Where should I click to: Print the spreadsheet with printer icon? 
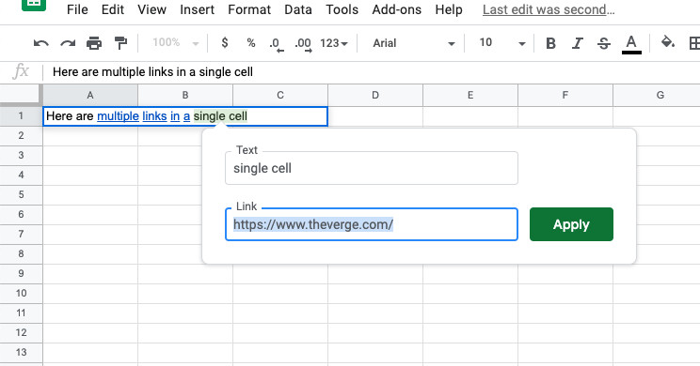94,43
